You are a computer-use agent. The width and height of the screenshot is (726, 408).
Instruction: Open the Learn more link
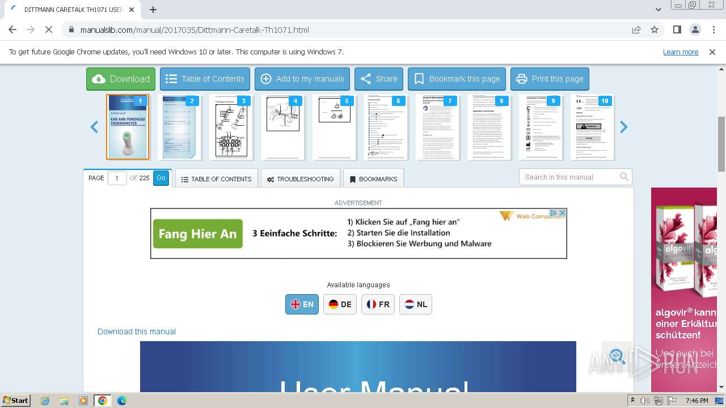click(x=681, y=52)
